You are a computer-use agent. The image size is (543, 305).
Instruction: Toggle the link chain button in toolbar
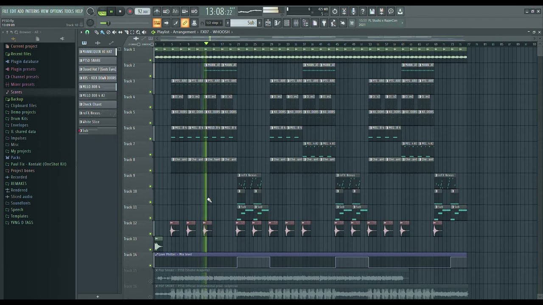[185, 23]
